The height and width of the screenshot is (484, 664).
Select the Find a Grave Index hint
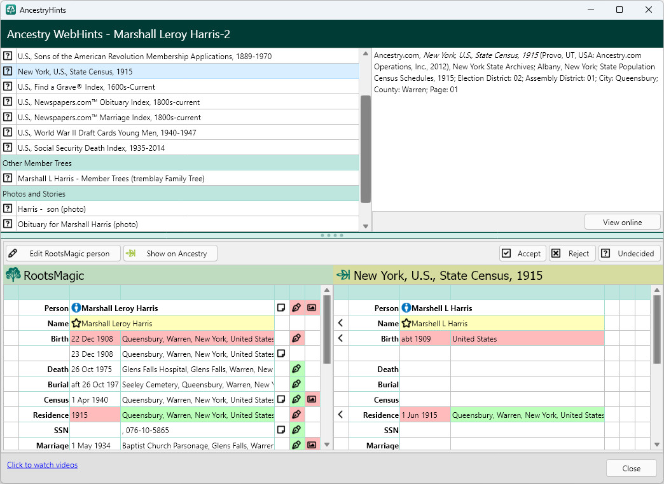[x=187, y=86]
